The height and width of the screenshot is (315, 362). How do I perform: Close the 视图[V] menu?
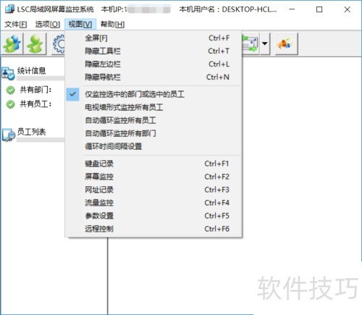[x=80, y=25]
